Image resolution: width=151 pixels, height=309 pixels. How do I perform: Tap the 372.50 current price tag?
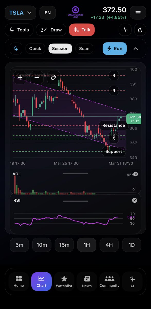tap(134, 119)
